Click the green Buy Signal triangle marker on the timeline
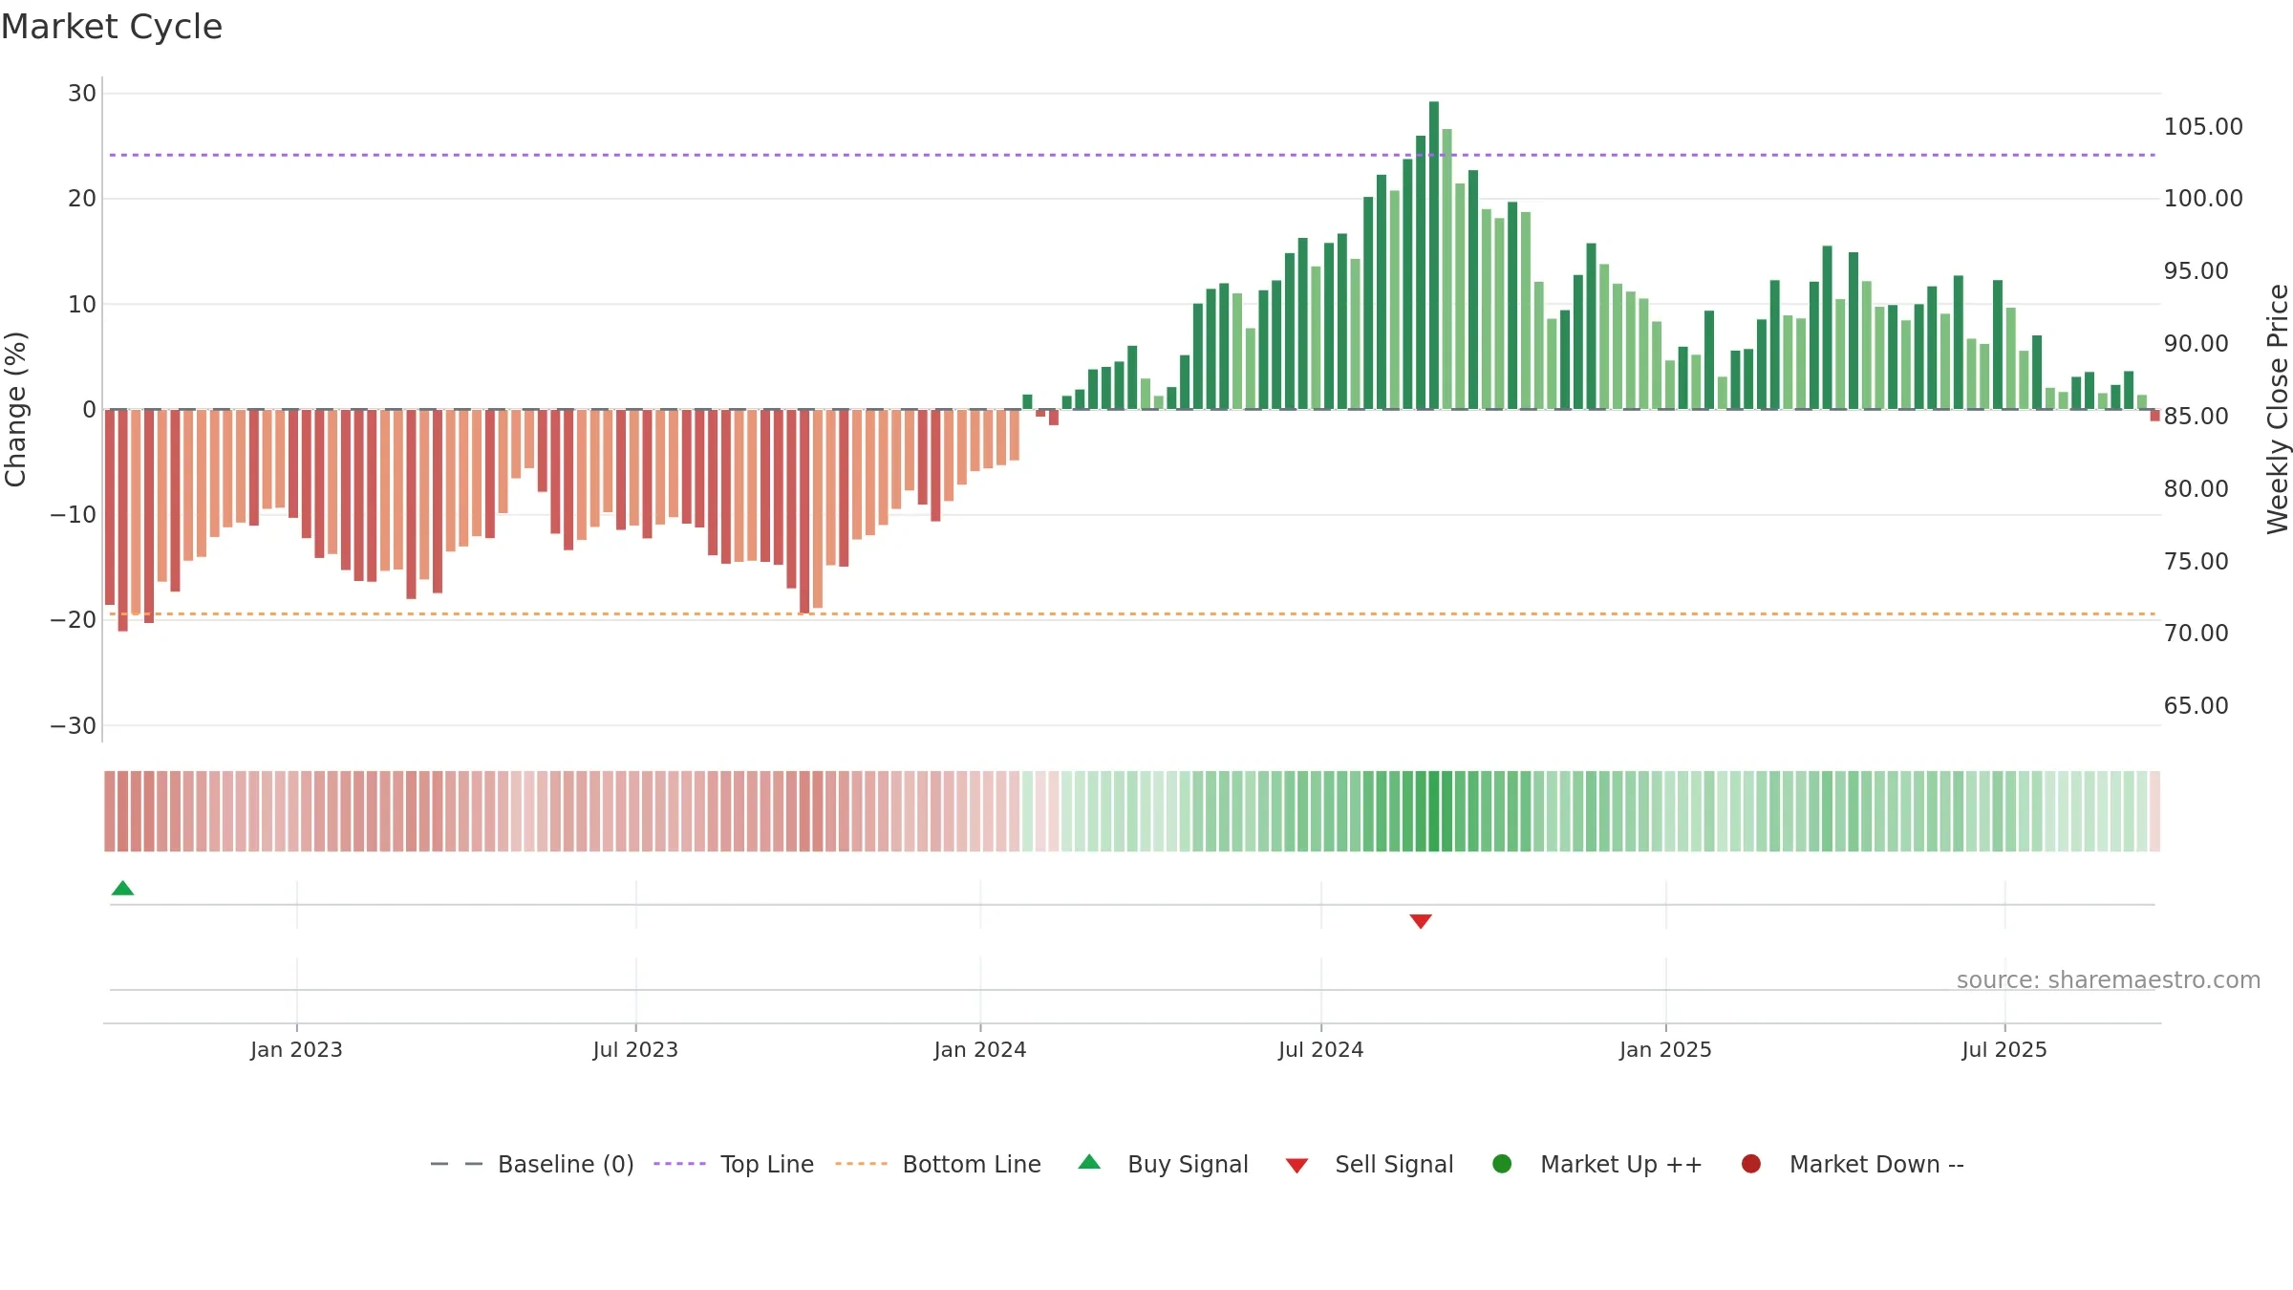This screenshot has height=1290, width=2293. (122, 888)
